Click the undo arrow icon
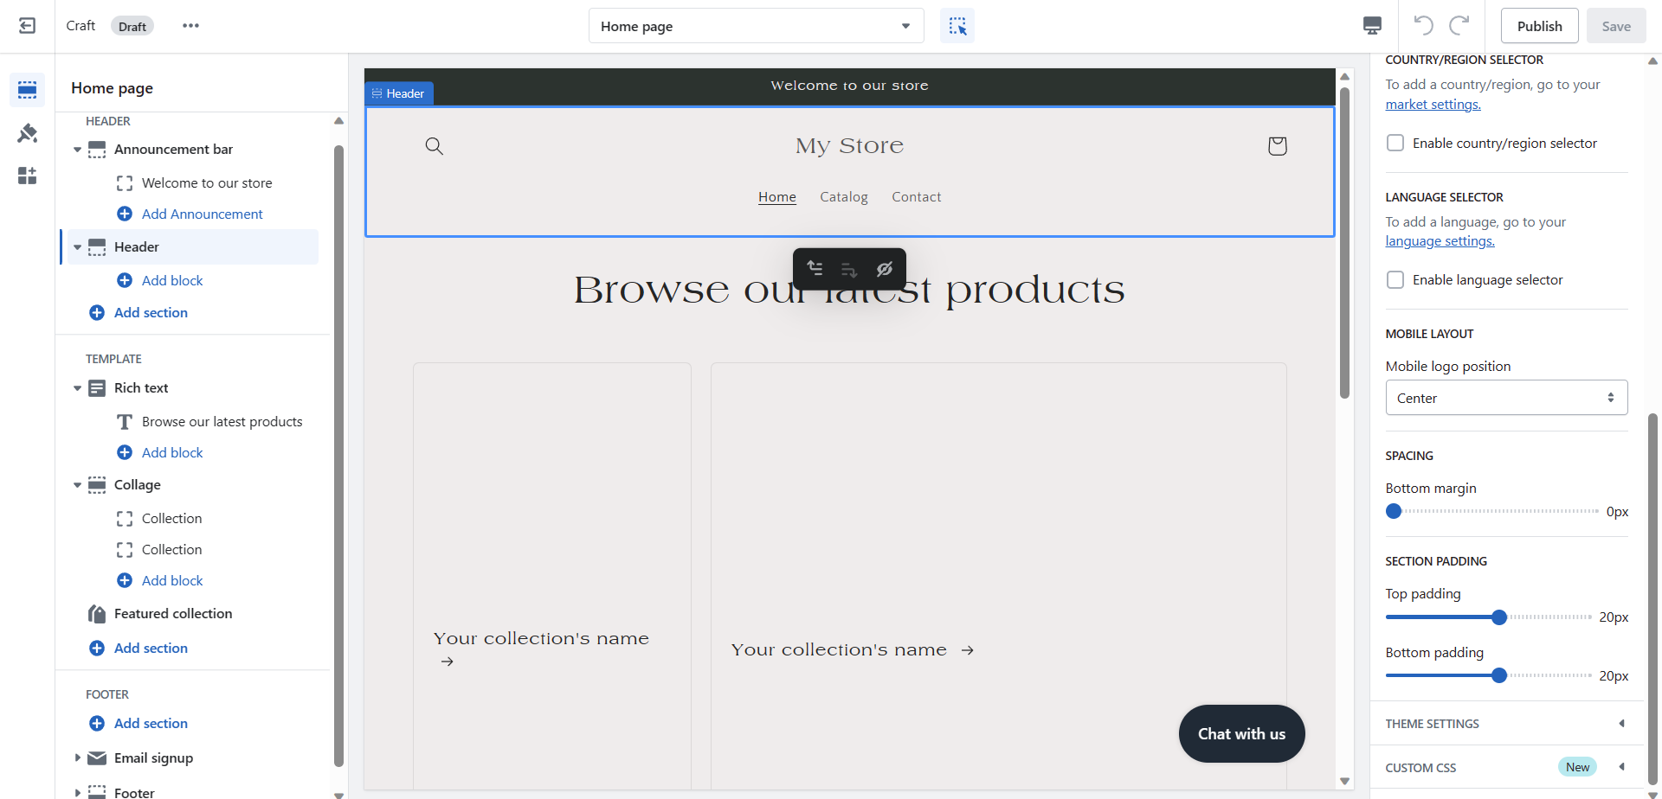 [x=1423, y=26]
